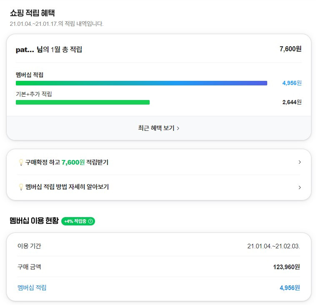Click the blue 멤버십 적립 link at bottom
Viewport: 316px width, 305px height.
coord(32,287)
